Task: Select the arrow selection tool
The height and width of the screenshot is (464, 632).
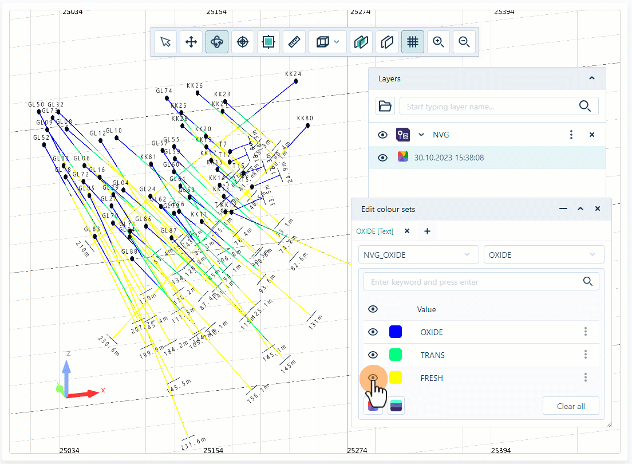Action: [x=165, y=41]
